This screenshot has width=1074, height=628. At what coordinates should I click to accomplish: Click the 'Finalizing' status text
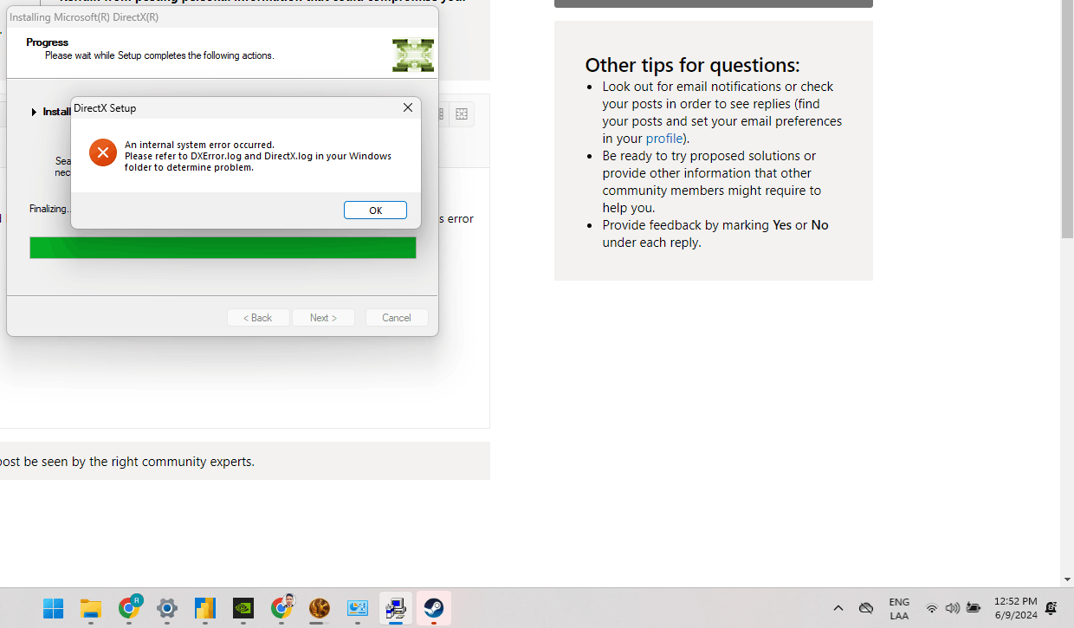coord(49,209)
